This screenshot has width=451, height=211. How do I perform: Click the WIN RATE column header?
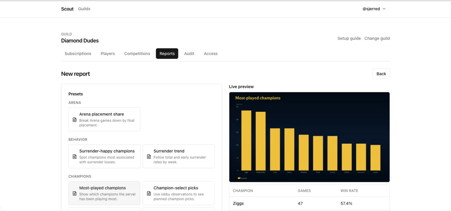point(349,191)
